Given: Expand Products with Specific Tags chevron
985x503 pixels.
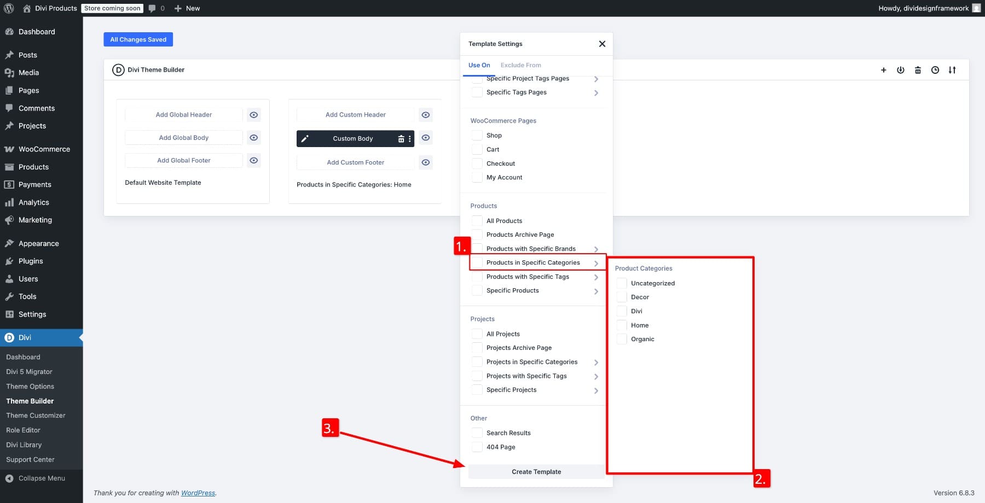Looking at the screenshot, I should coord(596,277).
